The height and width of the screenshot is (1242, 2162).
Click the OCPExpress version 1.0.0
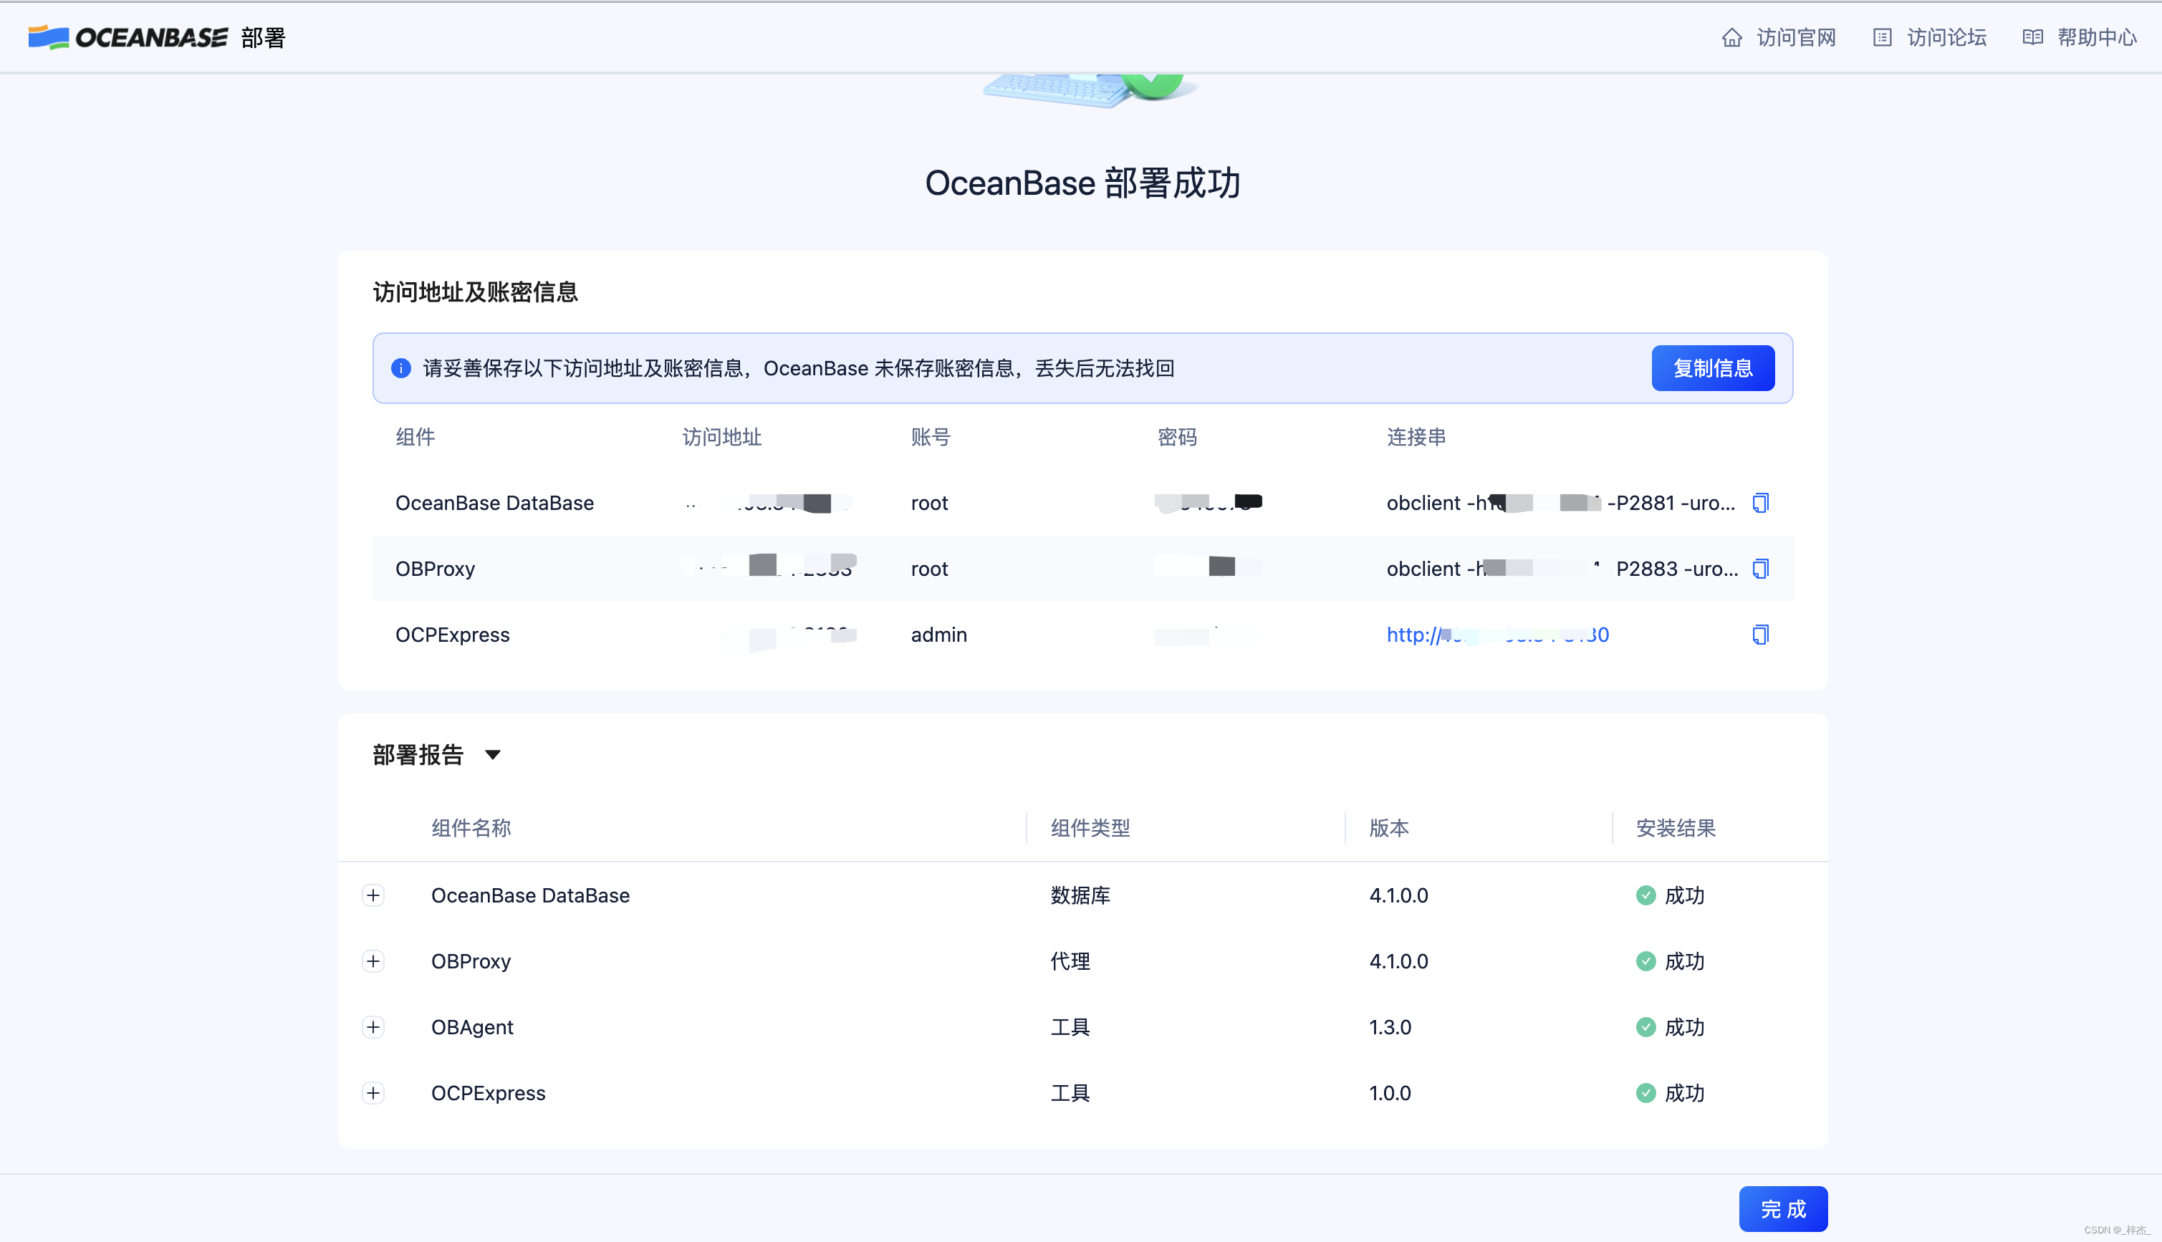tap(1390, 1093)
